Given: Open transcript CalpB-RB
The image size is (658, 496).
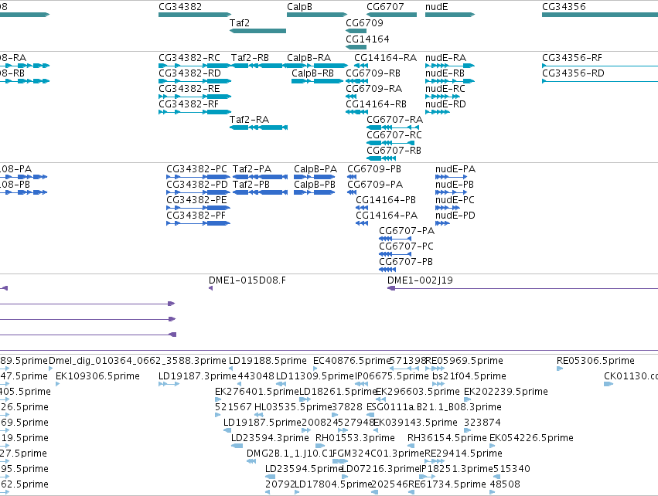Looking at the screenshot, I should [x=312, y=73].
